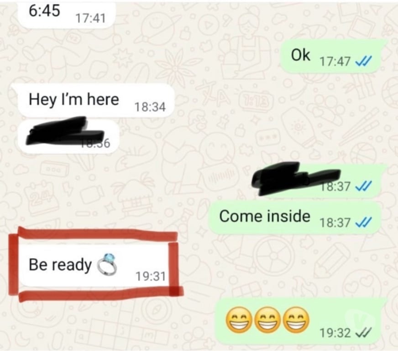The image size is (398, 351).
Task: Tap the redacted received message at 18:36
Action: point(68,137)
